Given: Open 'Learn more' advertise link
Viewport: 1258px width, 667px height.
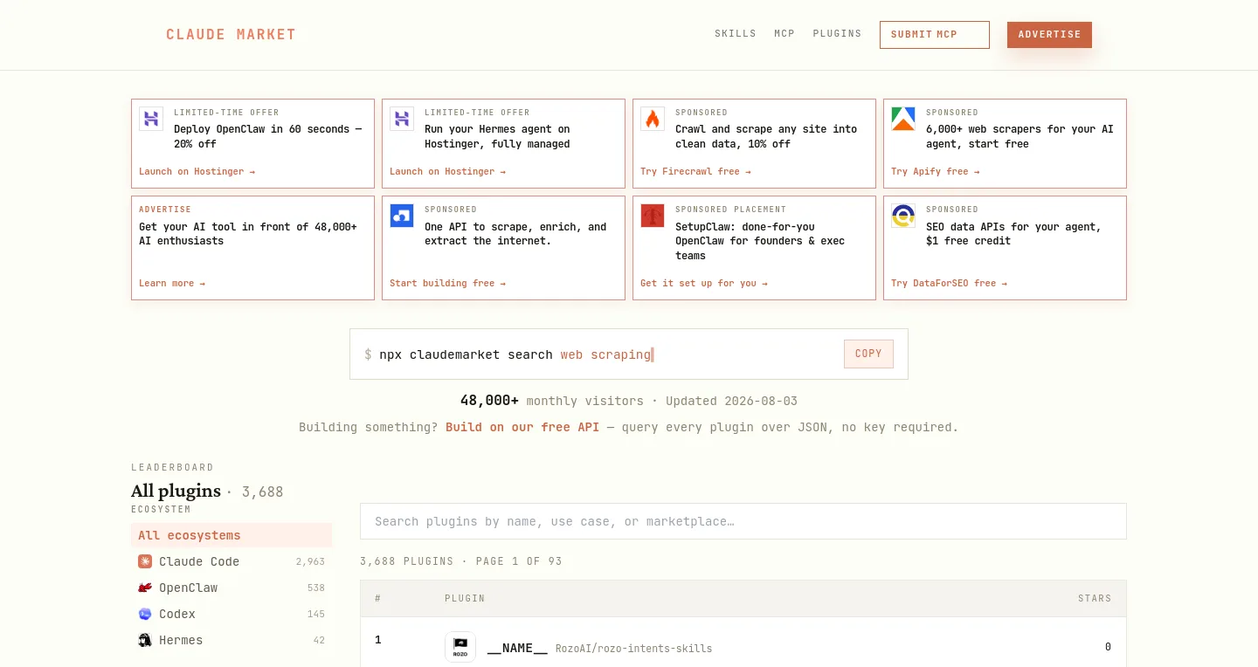Looking at the screenshot, I should point(172,283).
